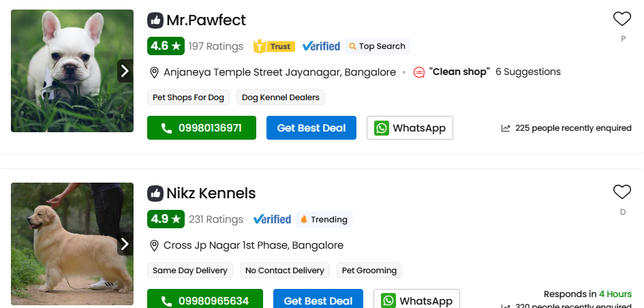Screen dimensions: 644x308
Task: Click the thumbs-up icon beside Mr.Pawfect
Action: [x=155, y=20]
